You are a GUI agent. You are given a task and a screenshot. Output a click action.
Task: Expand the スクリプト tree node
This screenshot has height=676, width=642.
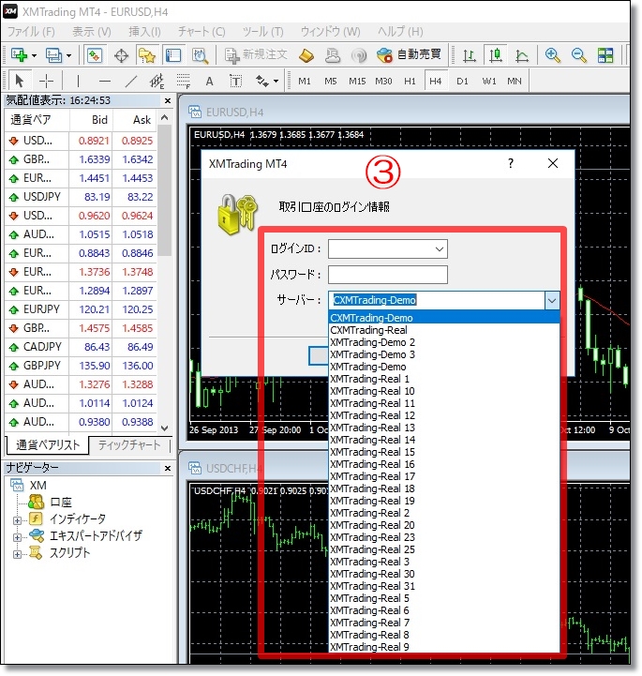[x=17, y=554]
